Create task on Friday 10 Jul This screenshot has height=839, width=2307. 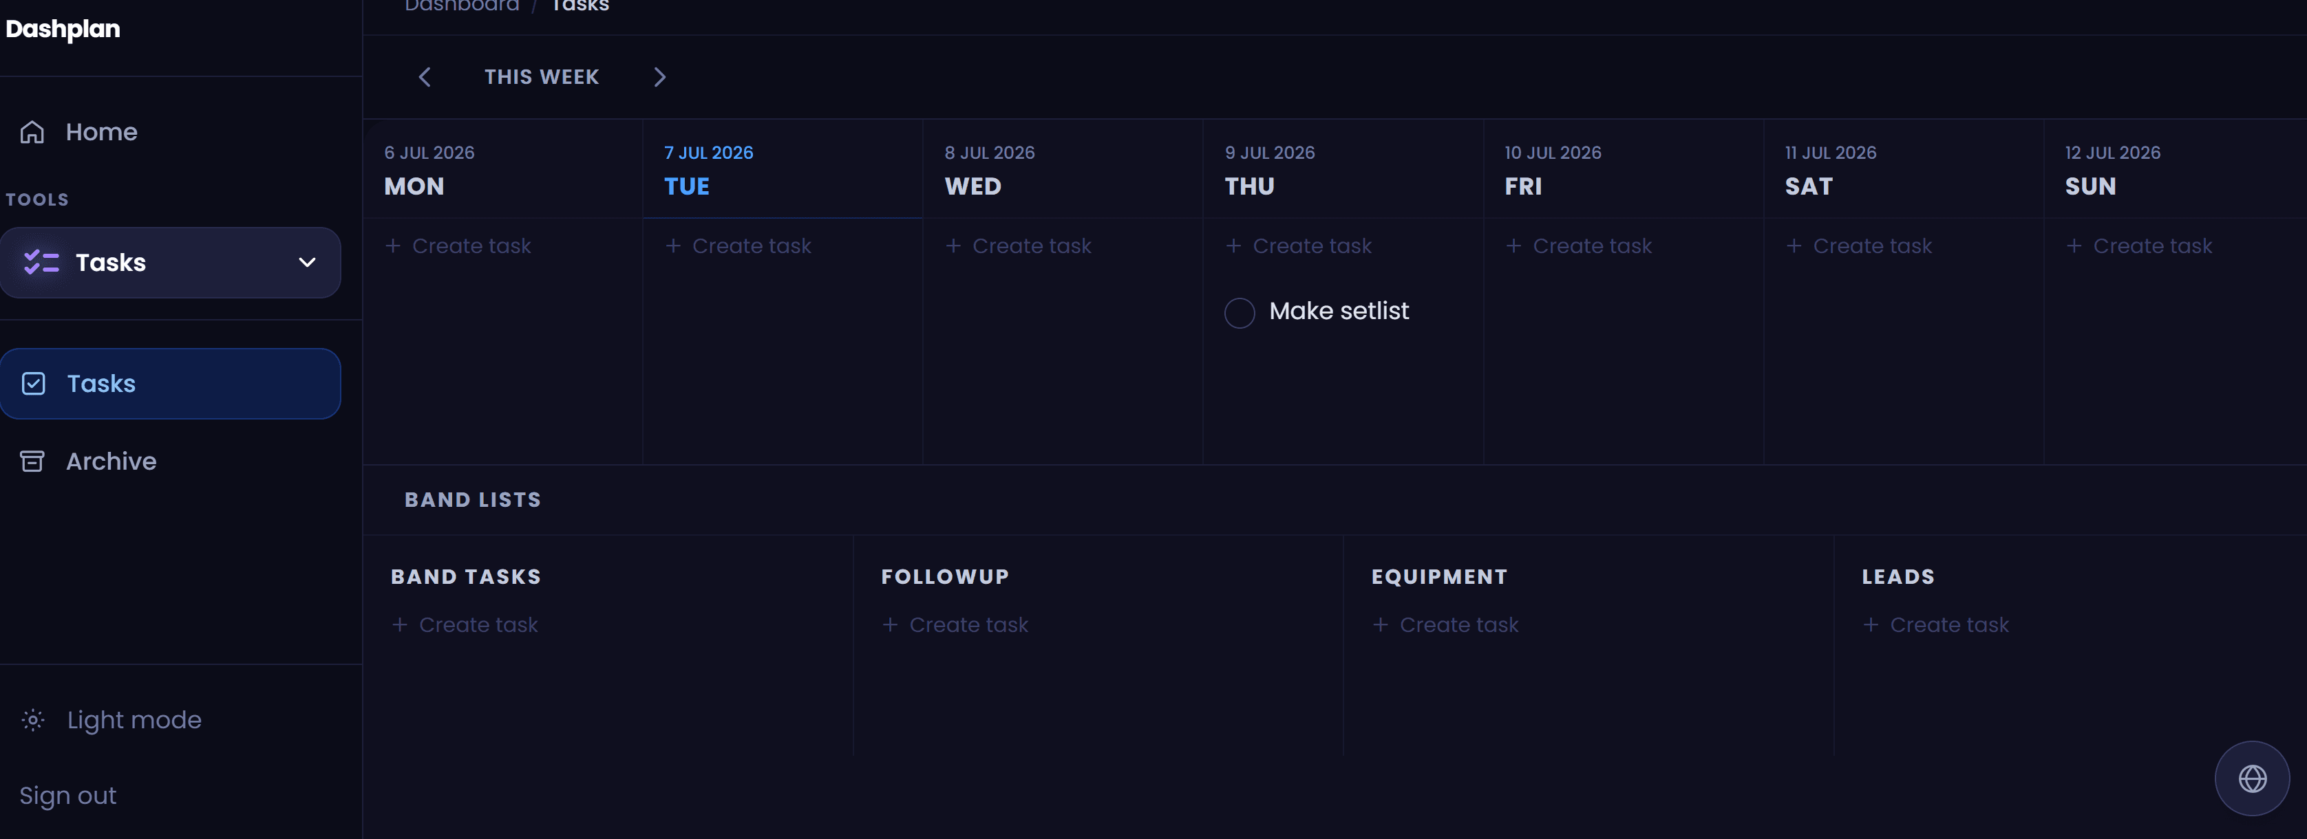[x=1579, y=245]
